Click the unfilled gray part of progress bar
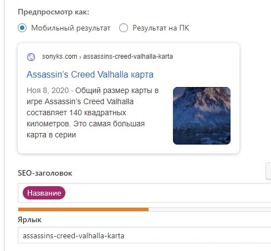Screen dimensions: 271x251 209,209
